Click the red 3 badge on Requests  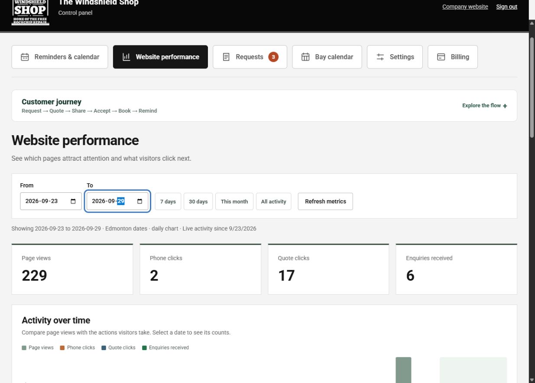pyautogui.click(x=273, y=57)
